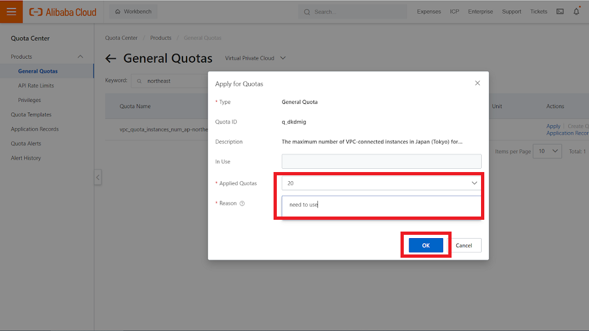The height and width of the screenshot is (331, 589).
Task: Open Quota Templates in sidebar
Action: (x=31, y=114)
